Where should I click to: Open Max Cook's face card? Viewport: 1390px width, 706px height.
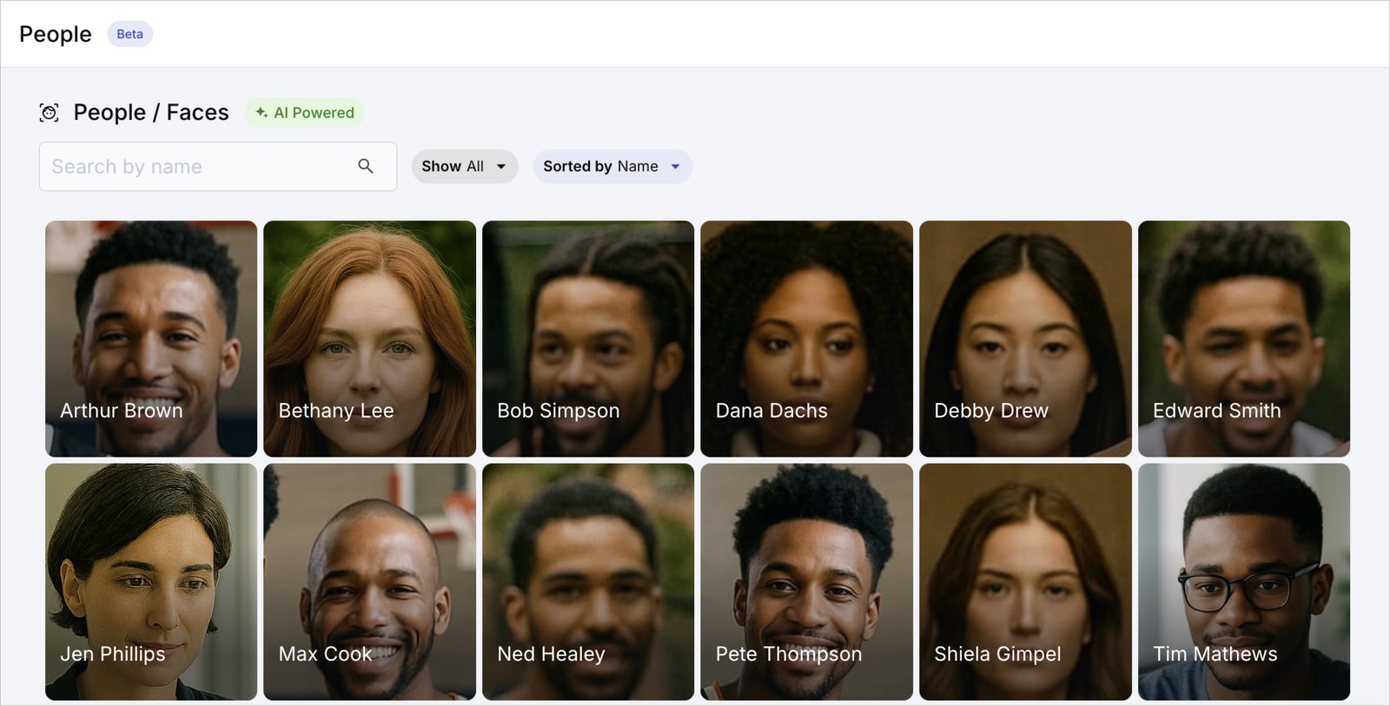click(370, 582)
